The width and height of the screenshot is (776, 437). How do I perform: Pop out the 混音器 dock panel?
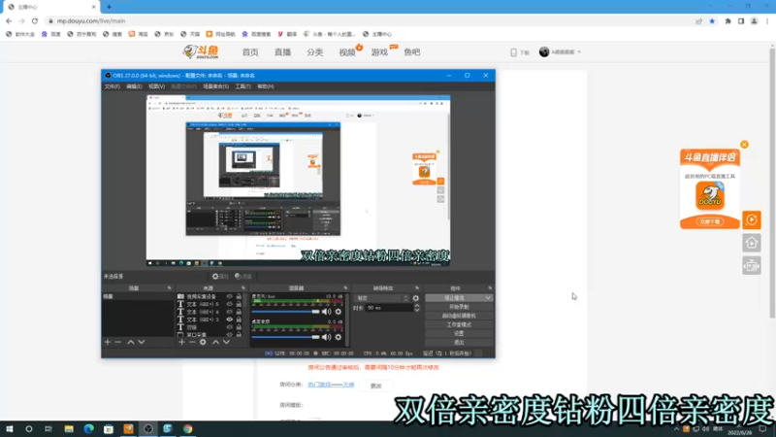[x=345, y=287]
